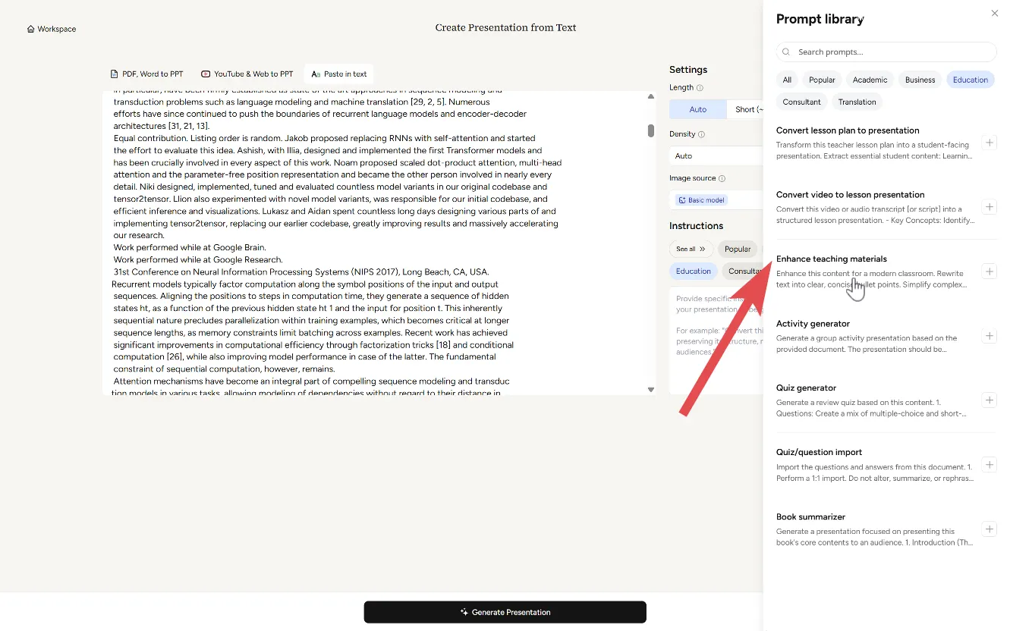The image size is (1010, 631).
Task: Select the Auto length option
Action: [697, 109]
